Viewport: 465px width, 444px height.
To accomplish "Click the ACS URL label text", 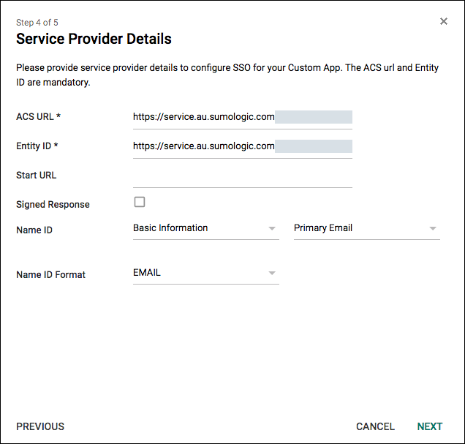I will click(38, 117).
